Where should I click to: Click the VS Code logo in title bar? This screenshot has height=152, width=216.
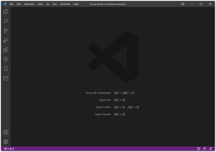coord(5,4)
